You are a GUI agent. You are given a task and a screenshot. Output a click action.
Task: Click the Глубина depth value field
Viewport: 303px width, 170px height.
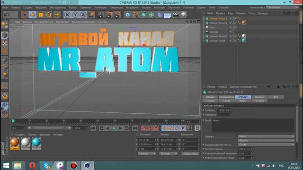click(x=224, y=110)
